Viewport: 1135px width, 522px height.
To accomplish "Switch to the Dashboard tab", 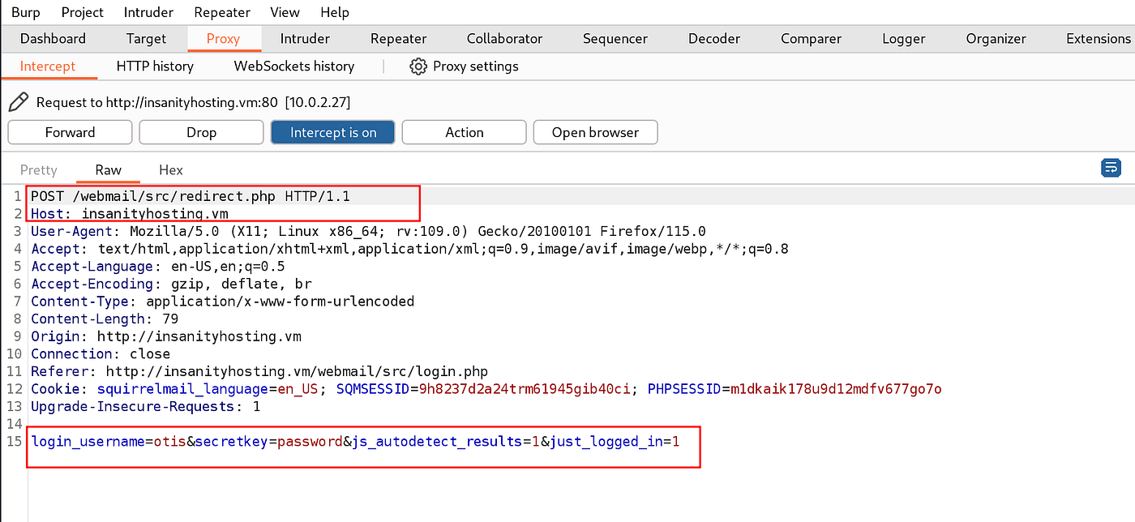I will coord(53,38).
